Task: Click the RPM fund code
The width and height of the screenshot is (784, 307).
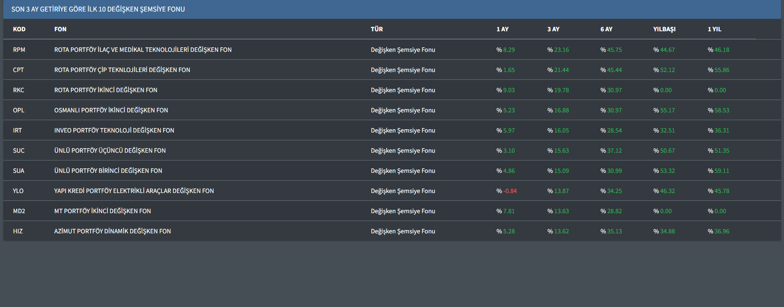Action: (x=19, y=50)
